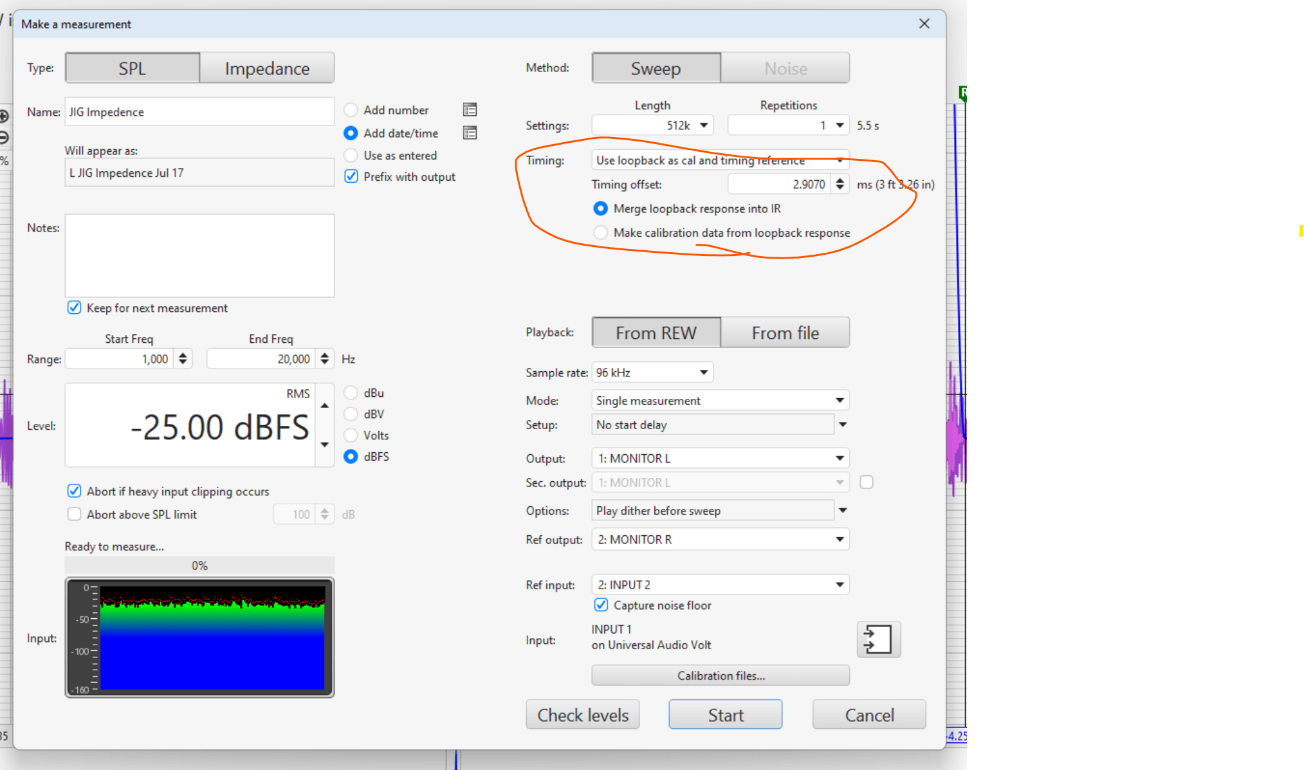Viewport: 1304px width, 770px height.
Task: Expand the Options Play dither before sweep menu
Action: 843,510
